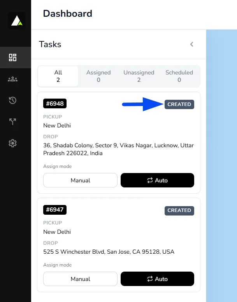237x302 pixels.
Task: Open the settings gear icon in the sidebar
Action: (x=13, y=143)
